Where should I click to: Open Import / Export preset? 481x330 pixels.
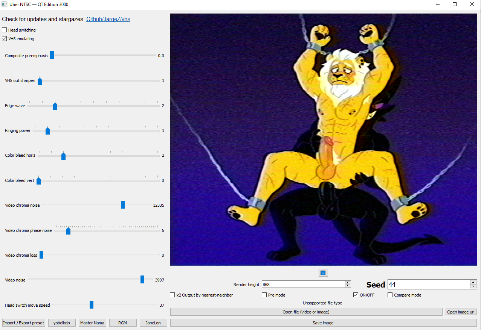point(24,323)
